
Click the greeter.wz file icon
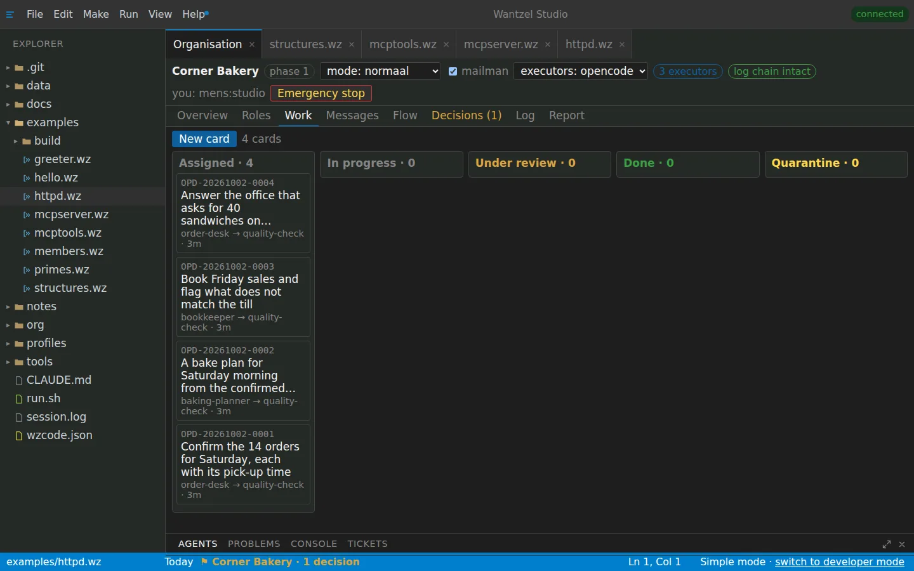[27, 160]
